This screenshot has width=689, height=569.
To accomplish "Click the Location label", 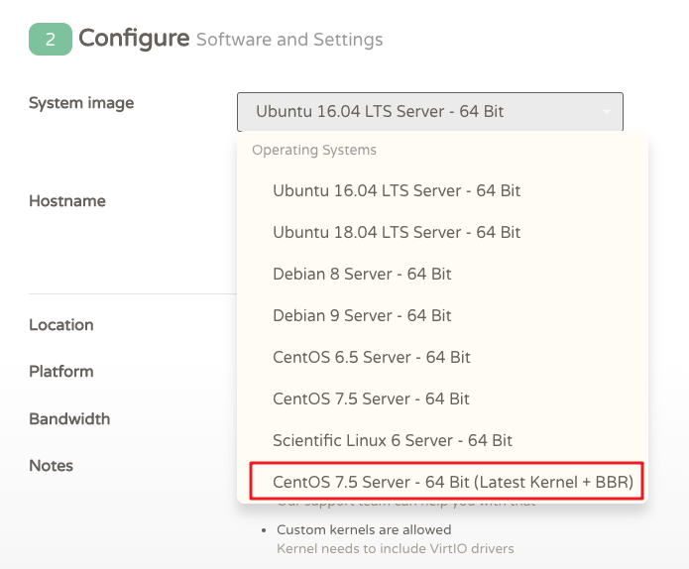I will click(61, 325).
